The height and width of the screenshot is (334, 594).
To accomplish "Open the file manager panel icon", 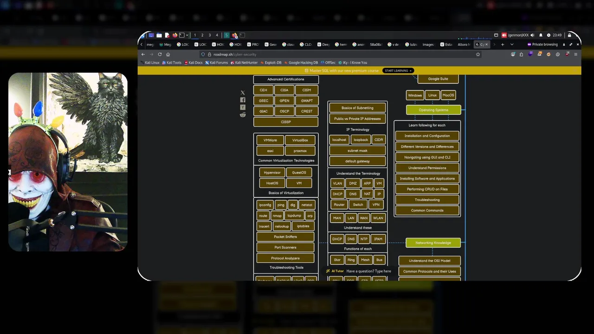I will (159, 35).
